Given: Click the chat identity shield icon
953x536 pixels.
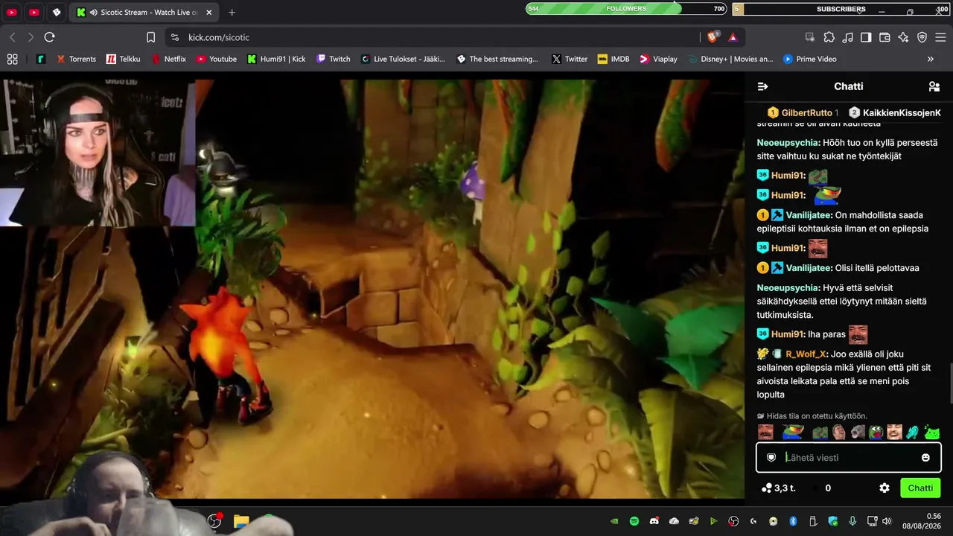Looking at the screenshot, I should 771,458.
